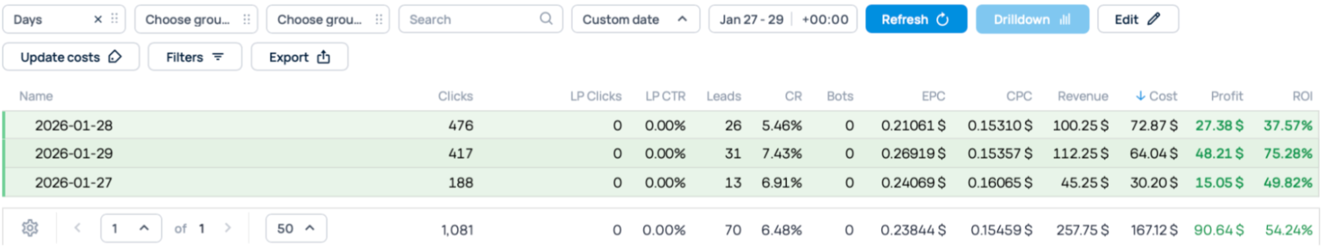
Task: Sort by Revenue column header
Action: [1082, 96]
